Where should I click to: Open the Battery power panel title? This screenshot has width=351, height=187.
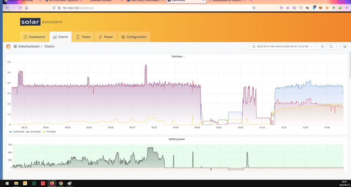(177, 139)
